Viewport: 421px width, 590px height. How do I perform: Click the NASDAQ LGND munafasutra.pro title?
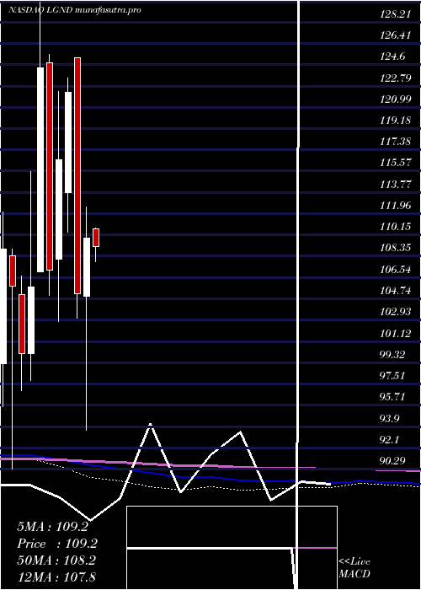tap(75, 10)
